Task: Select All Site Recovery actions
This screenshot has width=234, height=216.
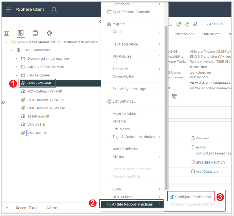Action: (132, 204)
